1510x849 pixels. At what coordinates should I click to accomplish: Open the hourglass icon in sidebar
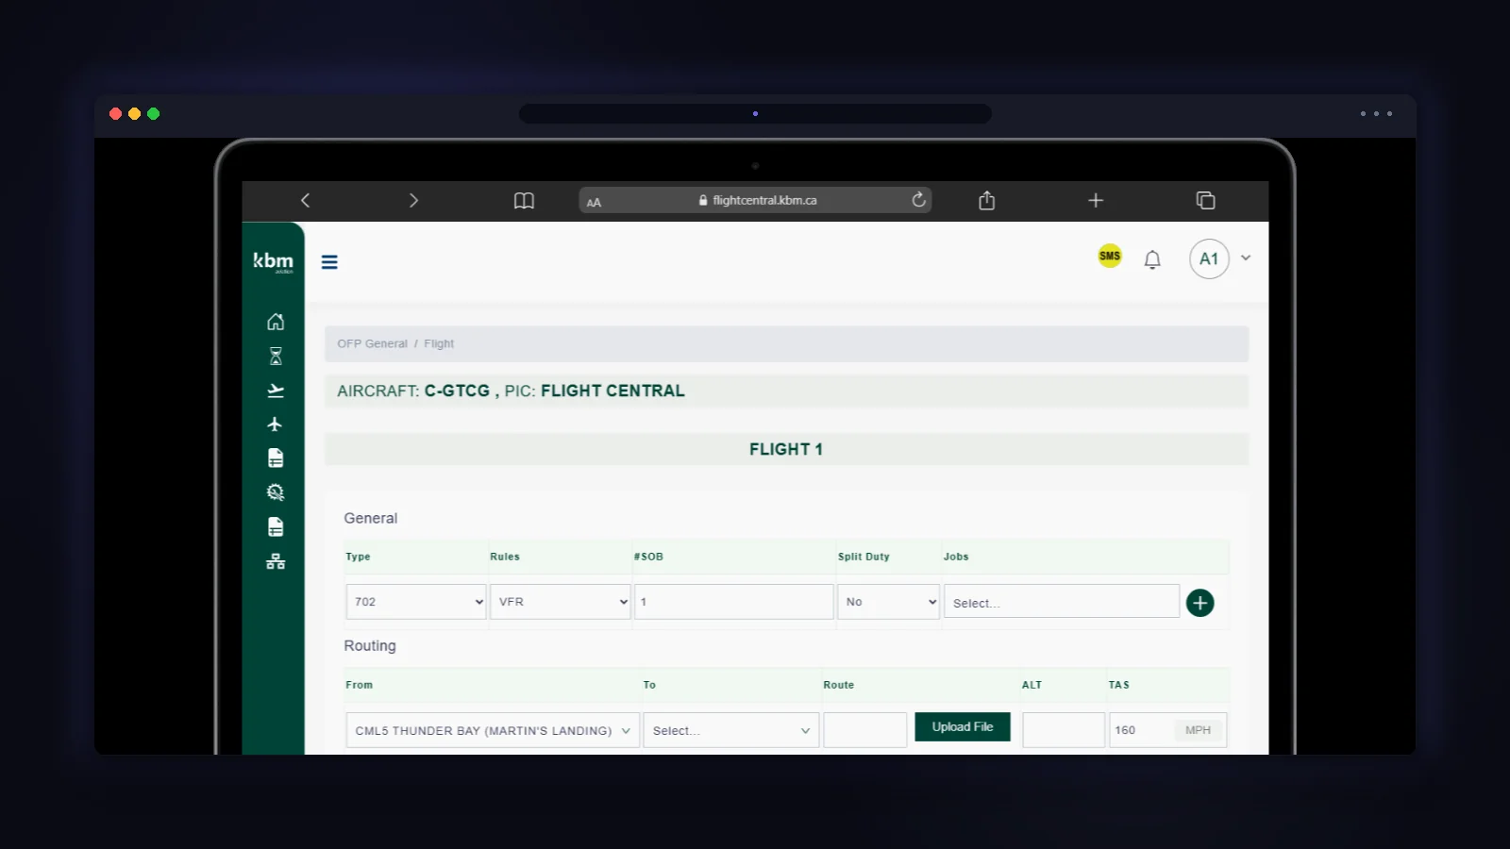coord(276,357)
